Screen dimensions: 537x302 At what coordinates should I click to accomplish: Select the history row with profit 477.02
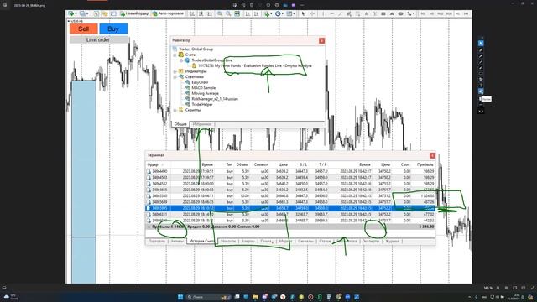(290, 215)
